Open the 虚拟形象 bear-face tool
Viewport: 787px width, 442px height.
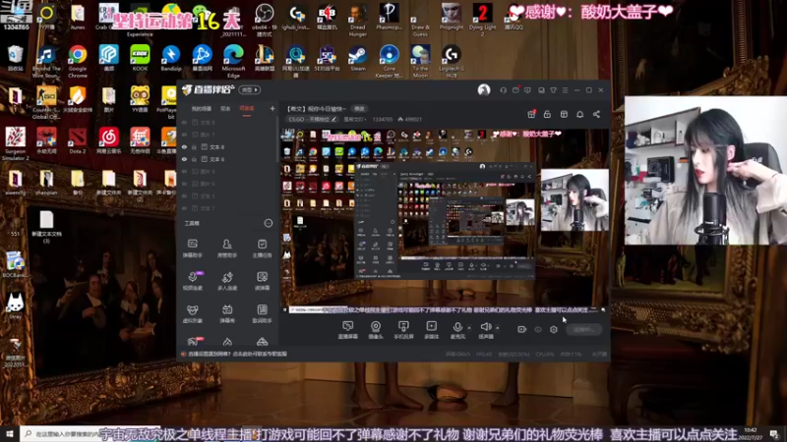click(192, 313)
